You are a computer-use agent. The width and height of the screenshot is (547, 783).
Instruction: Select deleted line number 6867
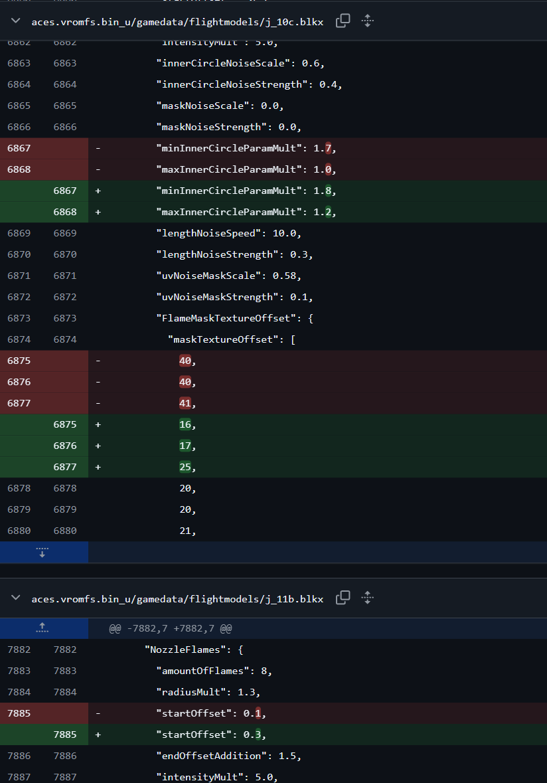[x=19, y=148]
